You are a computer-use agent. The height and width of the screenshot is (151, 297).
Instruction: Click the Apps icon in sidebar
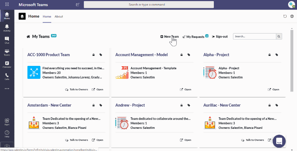click(x=7, y=122)
